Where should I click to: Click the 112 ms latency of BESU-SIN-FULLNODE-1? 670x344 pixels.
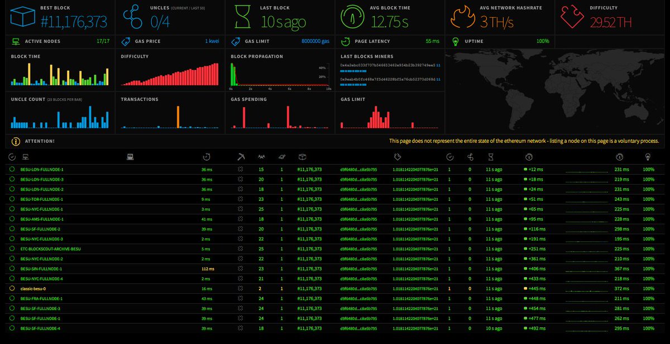(208, 269)
